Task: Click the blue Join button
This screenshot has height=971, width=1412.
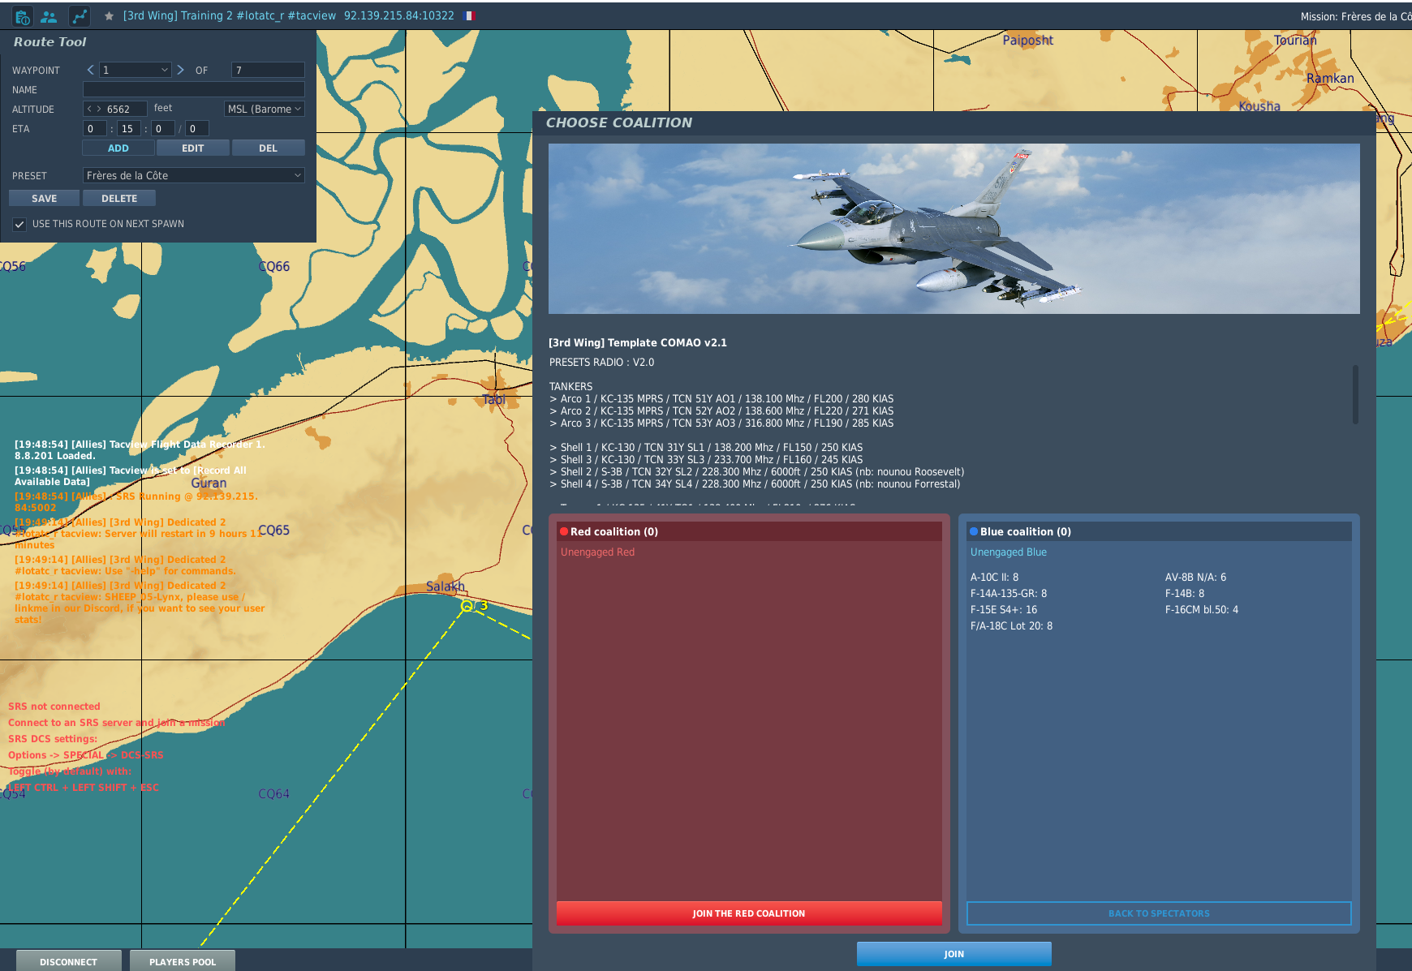Action: pyautogui.click(x=954, y=954)
